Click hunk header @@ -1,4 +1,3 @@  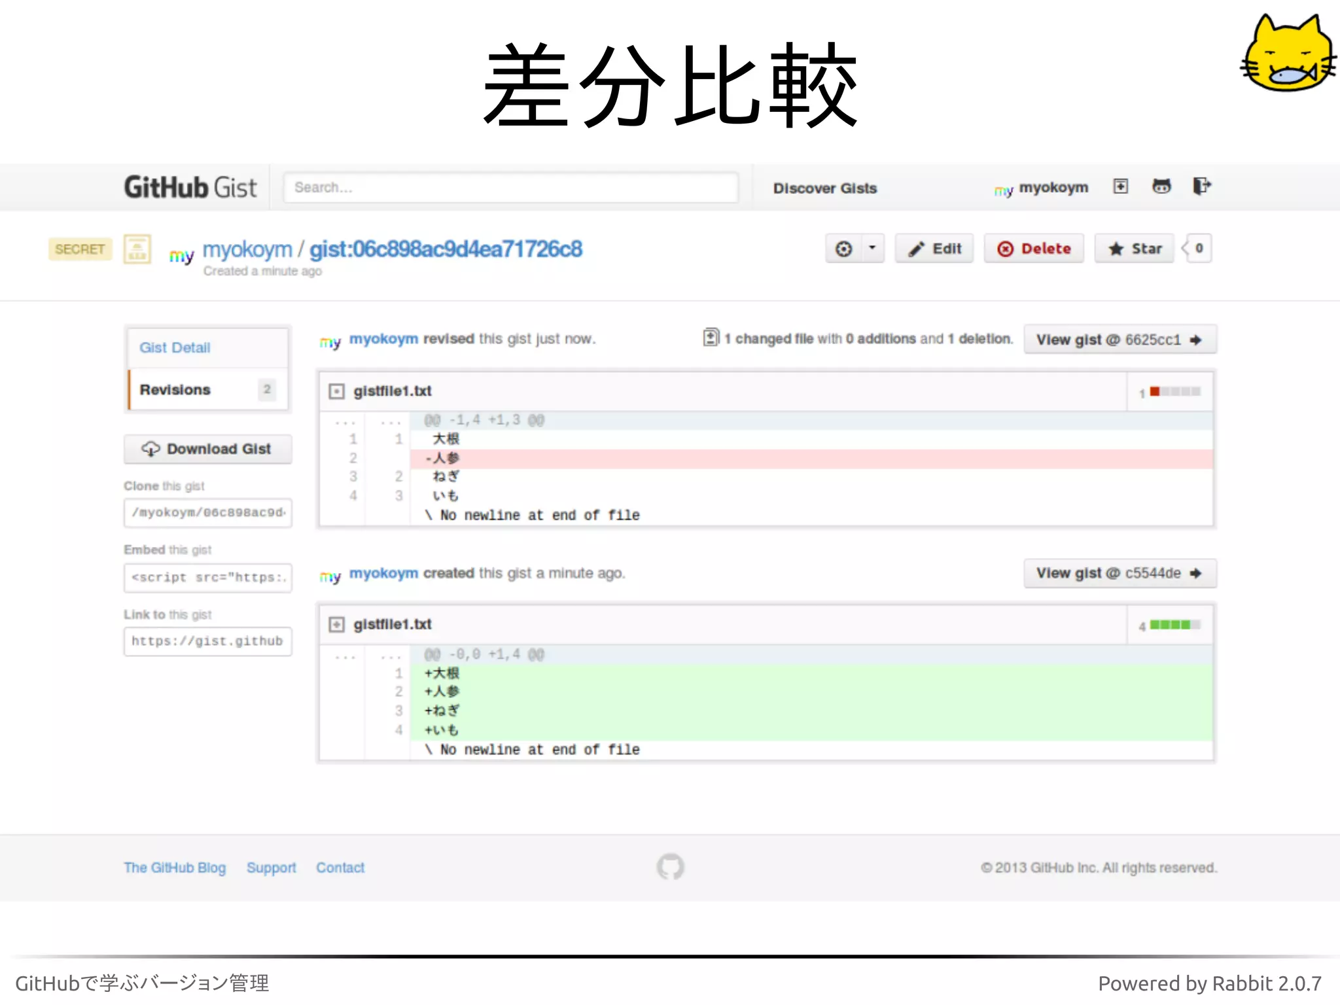point(811,420)
